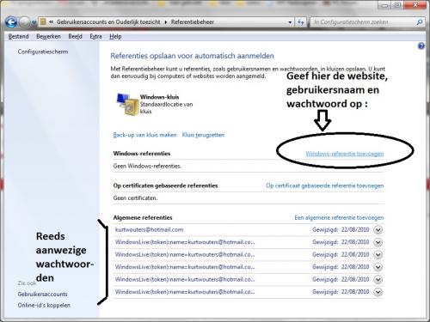Open the Extra menu

[x=95, y=36]
